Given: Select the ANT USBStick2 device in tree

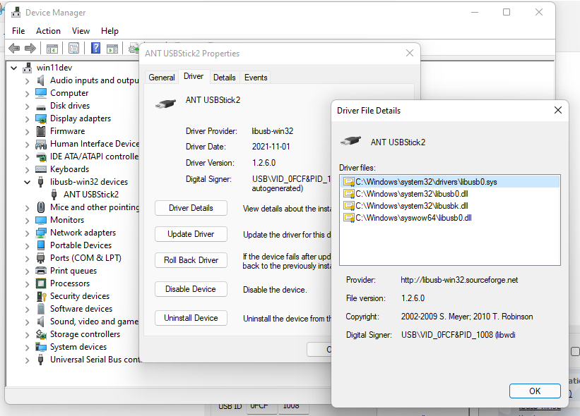Looking at the screenshot, I should pos(90,195).
